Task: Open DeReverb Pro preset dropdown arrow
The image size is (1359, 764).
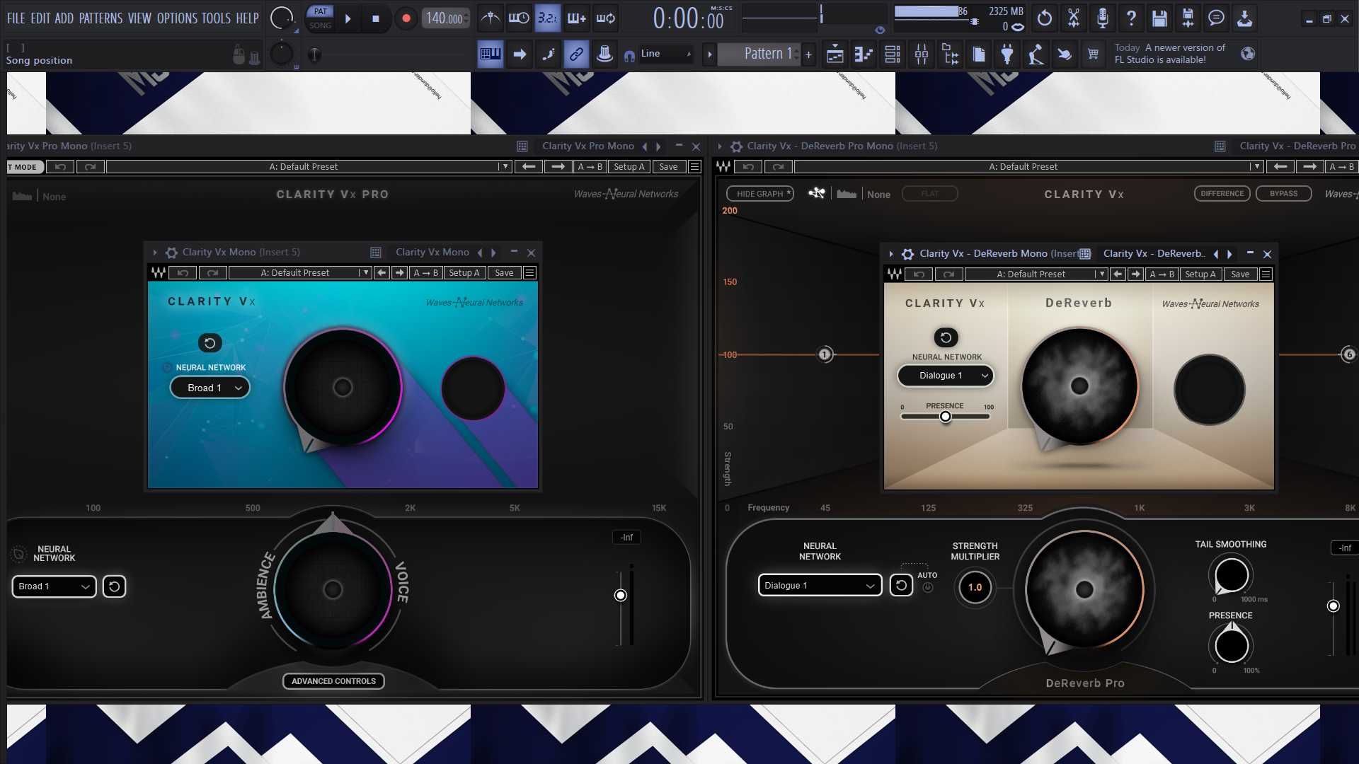Action: [1256, 167]
